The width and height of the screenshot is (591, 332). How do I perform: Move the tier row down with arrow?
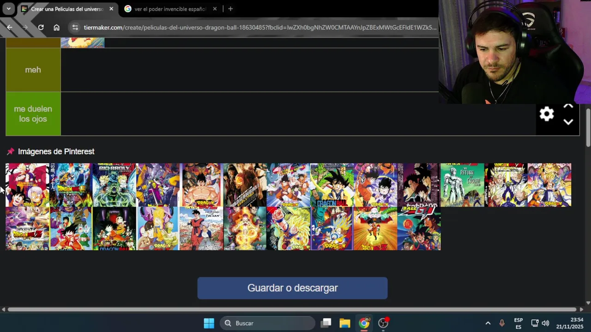(568, 122)
